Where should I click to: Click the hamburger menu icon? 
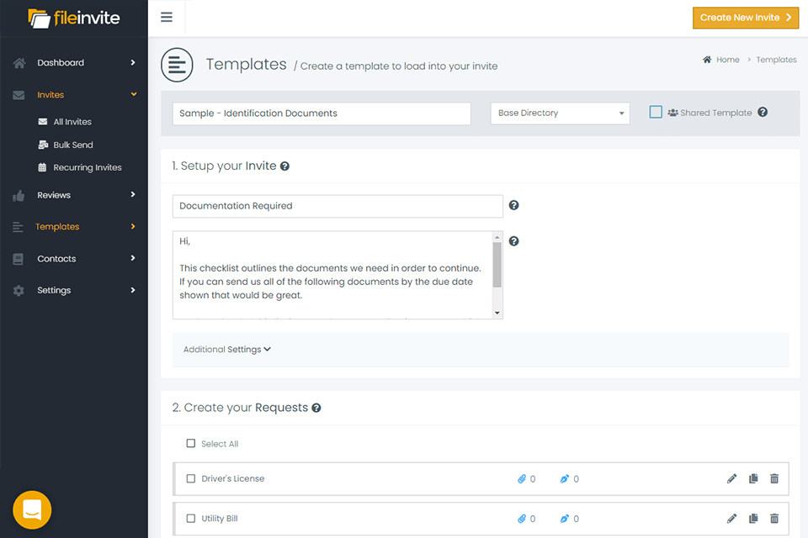167,17
